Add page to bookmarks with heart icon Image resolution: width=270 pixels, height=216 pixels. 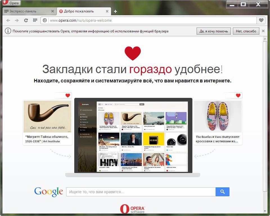pyautogui.click(x=261, y=20)
